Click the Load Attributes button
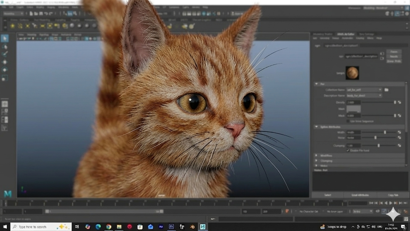410x231 pixels. pyautogui.click(x=360, y=195)
